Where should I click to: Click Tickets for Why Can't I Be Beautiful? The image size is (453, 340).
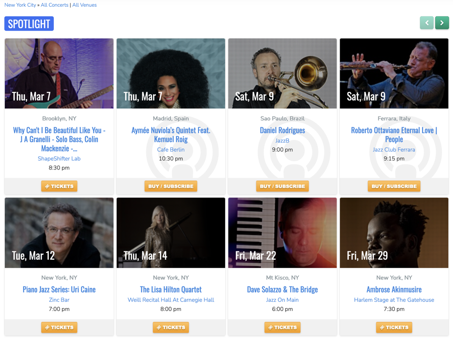pyautogui.click(x=59, y=186)
